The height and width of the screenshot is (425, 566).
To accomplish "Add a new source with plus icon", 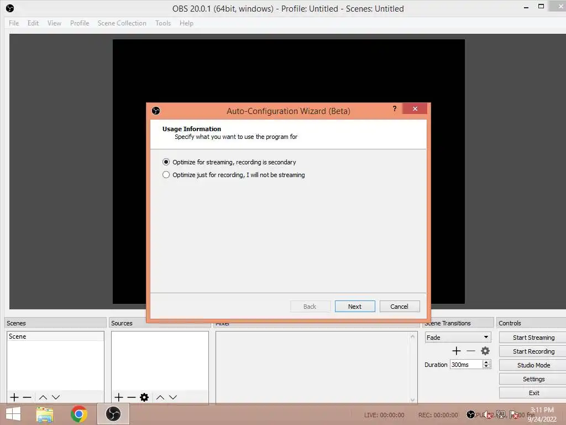I will pos(119,397).
